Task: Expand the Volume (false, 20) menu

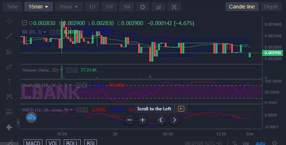Action: pos(61,70)
